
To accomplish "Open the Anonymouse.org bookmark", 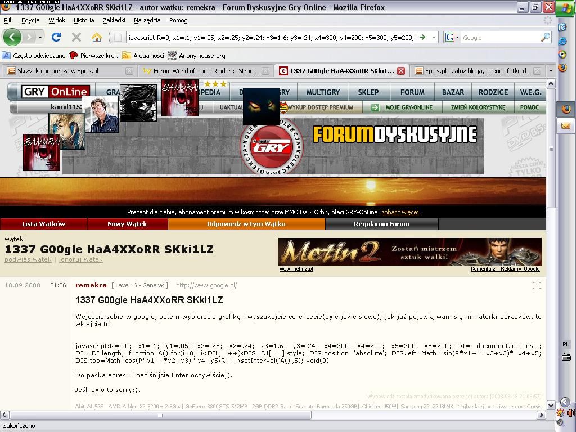I will click(196, 56).
